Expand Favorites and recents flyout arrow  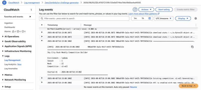[30, 16]
